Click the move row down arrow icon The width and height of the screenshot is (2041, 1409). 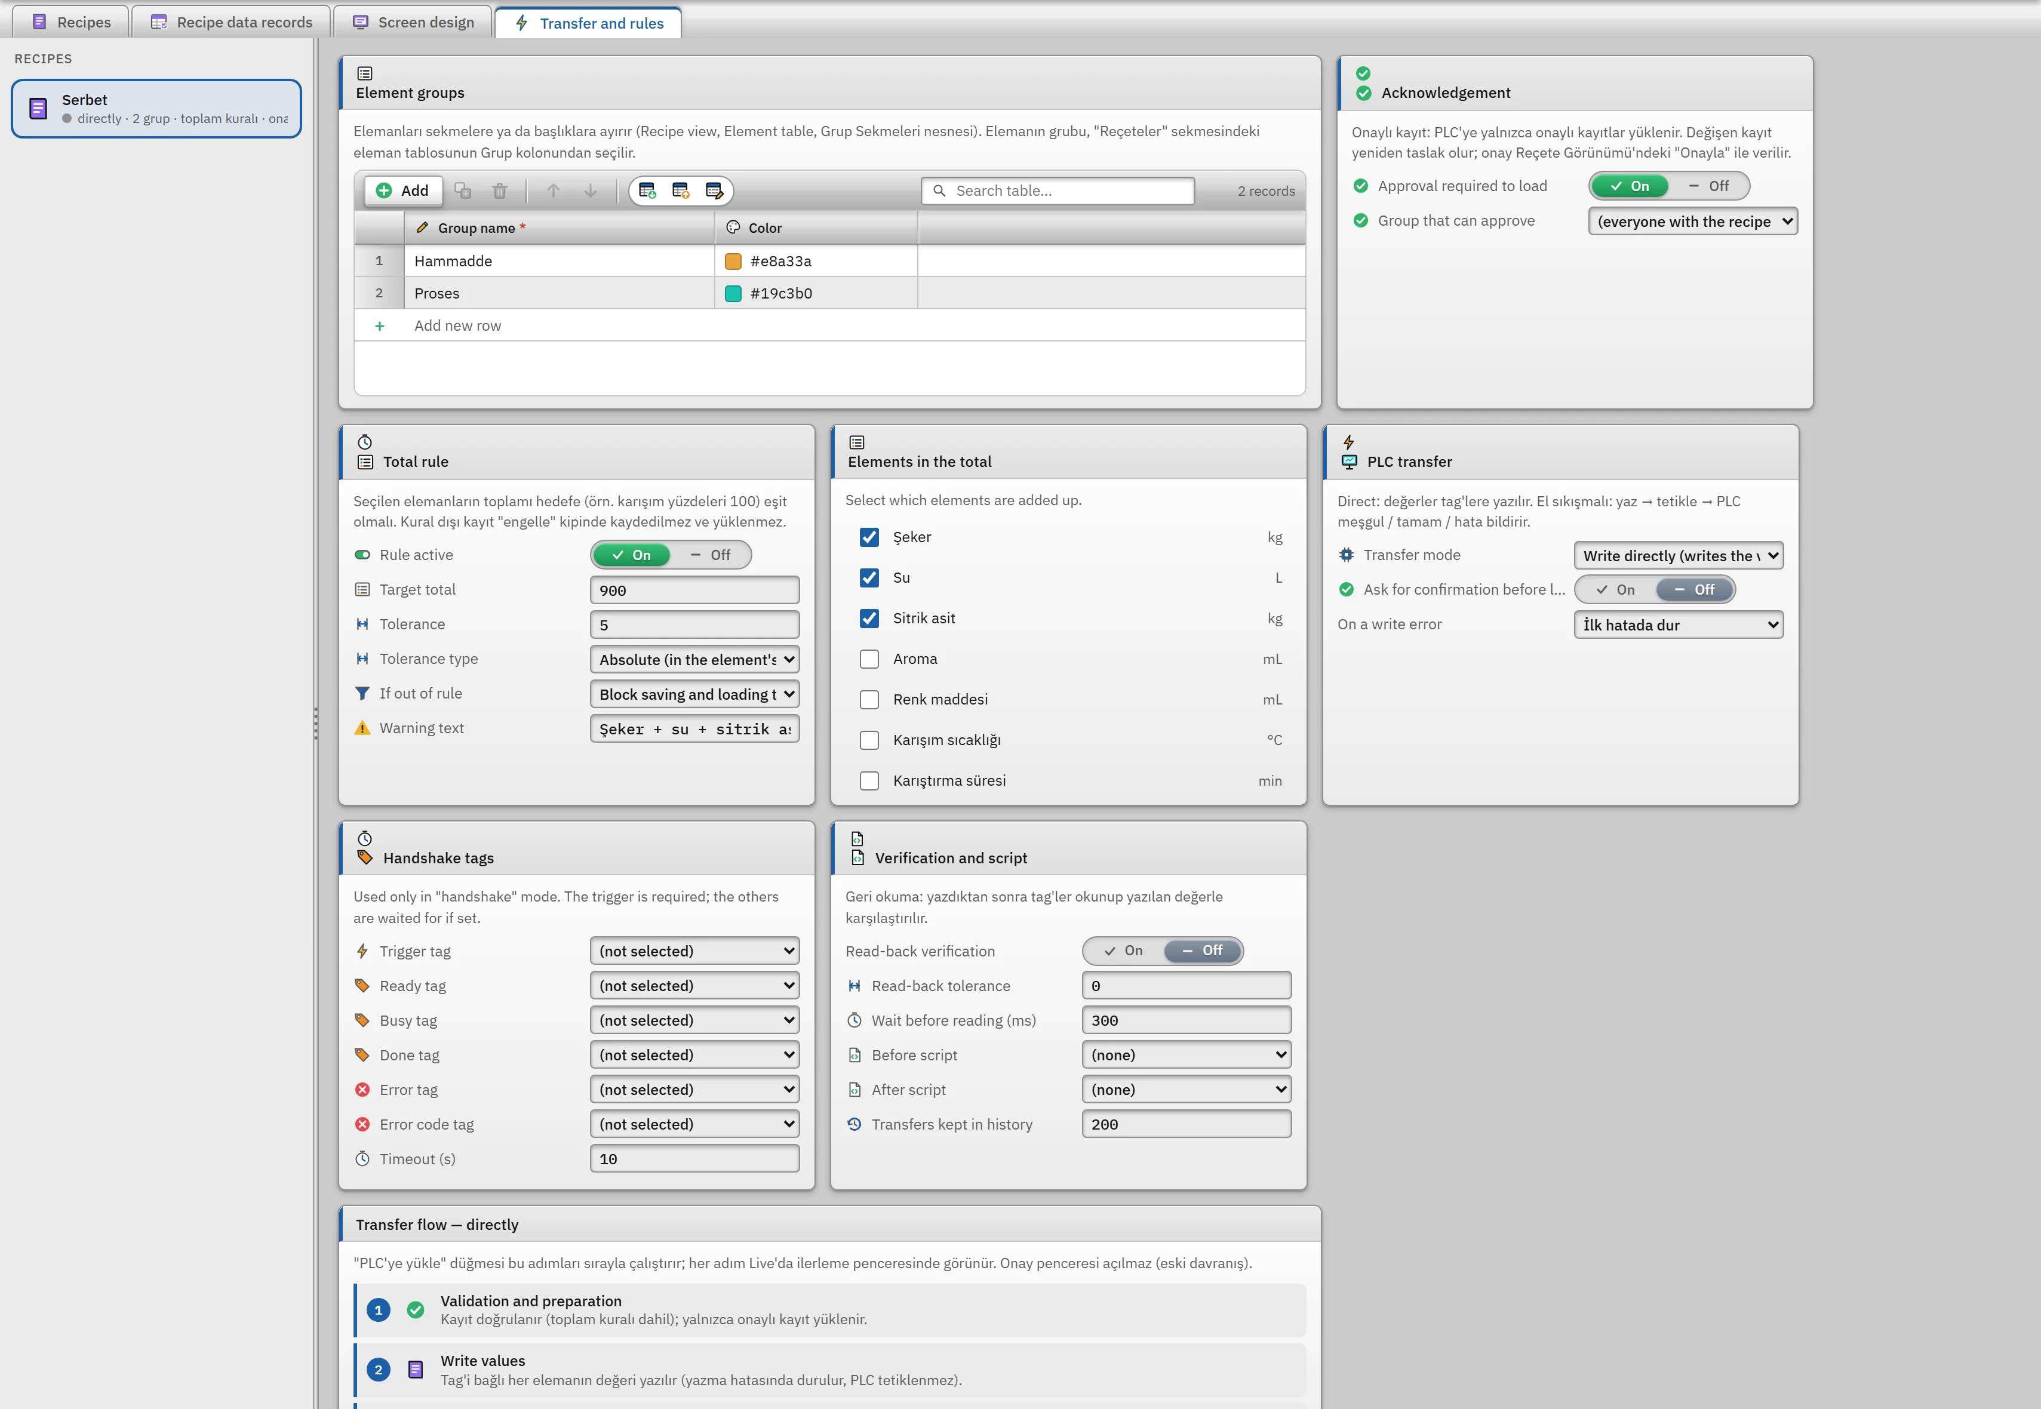pos(591,190)
